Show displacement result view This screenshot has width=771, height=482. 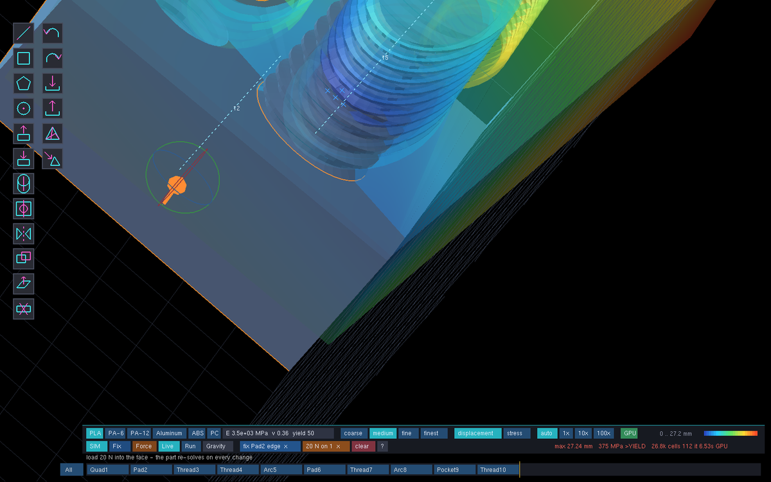tap(478, 433)
